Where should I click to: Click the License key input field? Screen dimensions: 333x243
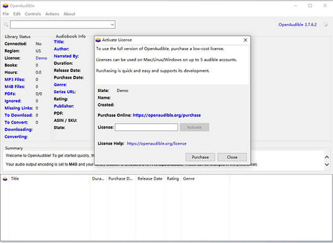(x=147, y=127)
